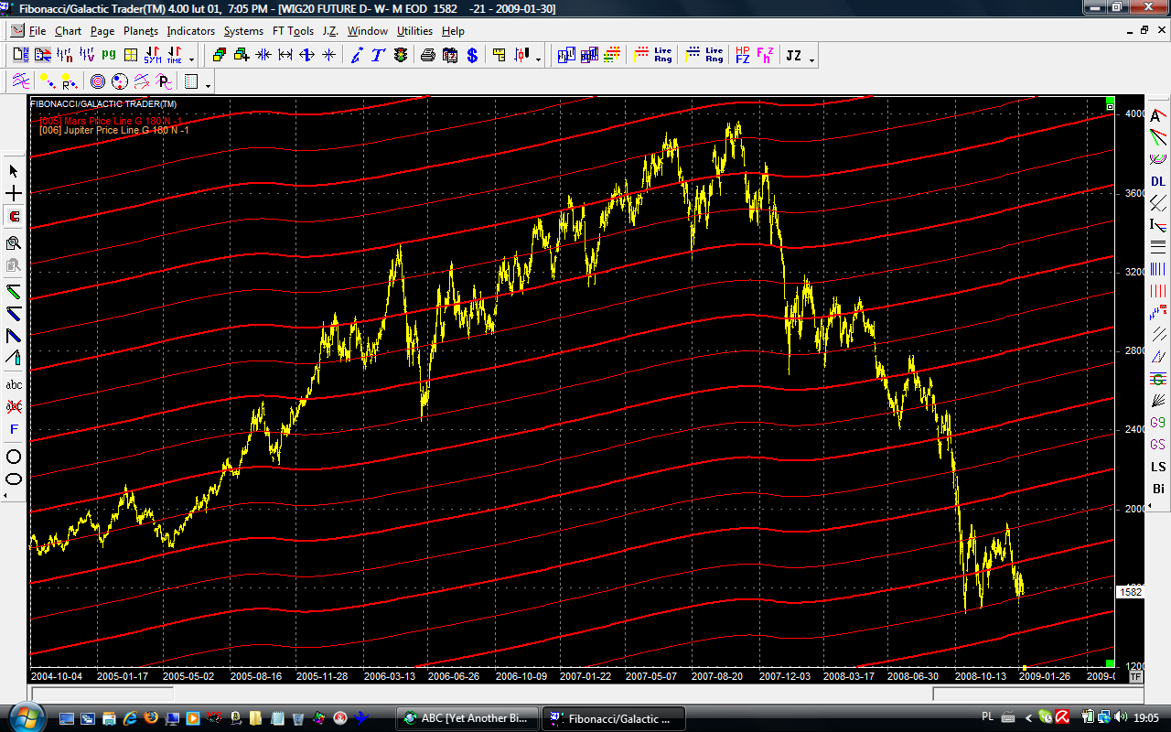Open the dropdown arrow beside JZ
Image resolution: width=1171 pixels, height=732 pixels.
click(x=812, y=60)
